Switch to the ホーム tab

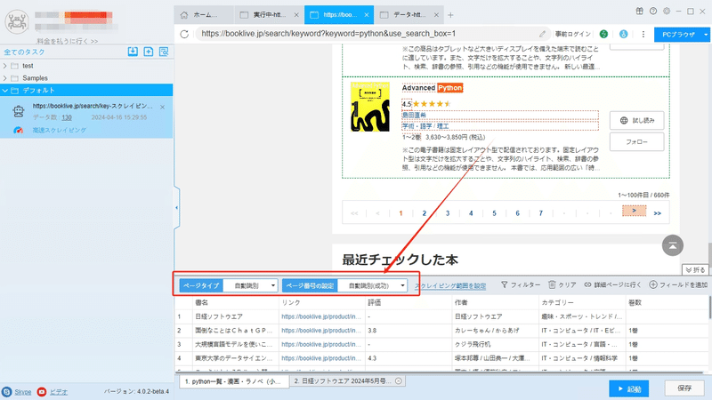pos(204,15)
